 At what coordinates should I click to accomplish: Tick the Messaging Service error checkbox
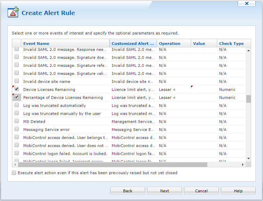coord(17,129)
